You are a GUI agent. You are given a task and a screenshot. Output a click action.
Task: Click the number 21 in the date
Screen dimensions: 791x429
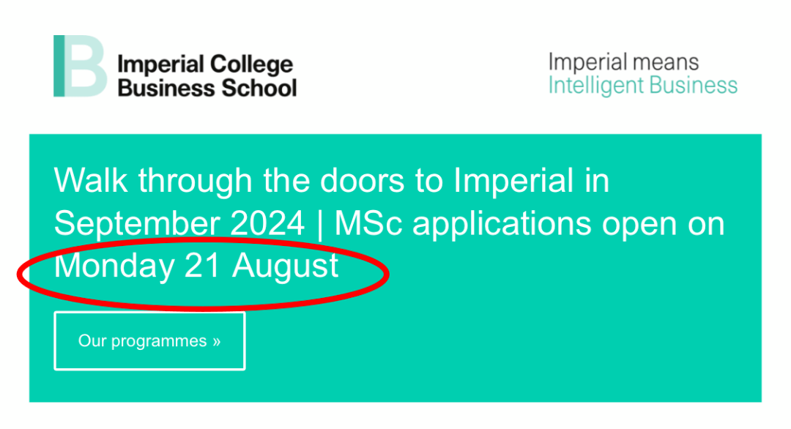(x=202, y=266)
